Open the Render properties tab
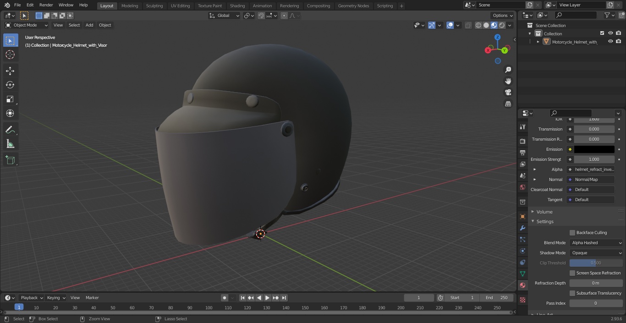 [x=522, y=141]
